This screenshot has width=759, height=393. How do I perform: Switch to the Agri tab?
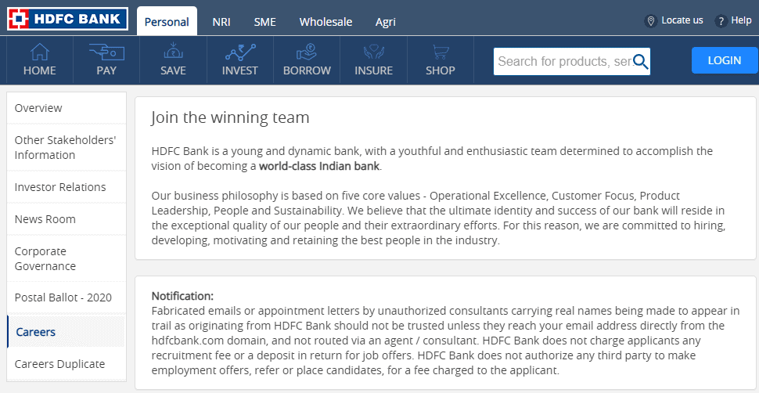[x=385, y=22]
